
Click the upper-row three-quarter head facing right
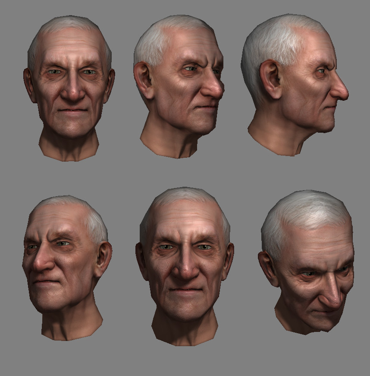coord(179,86)
